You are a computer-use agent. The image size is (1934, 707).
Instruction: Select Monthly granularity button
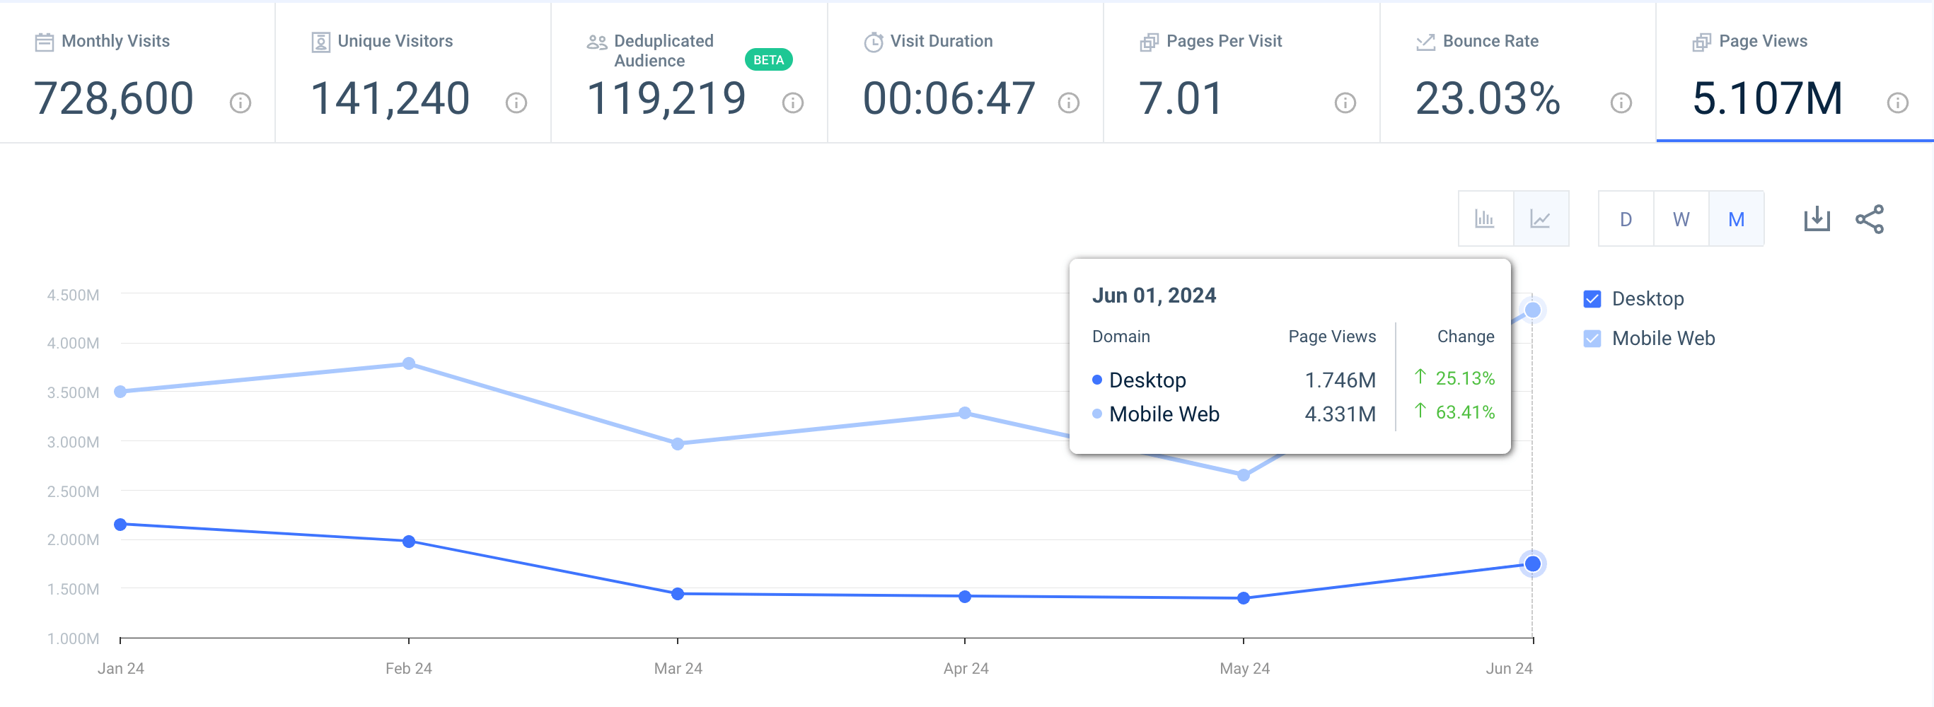tap(1736, 218)
